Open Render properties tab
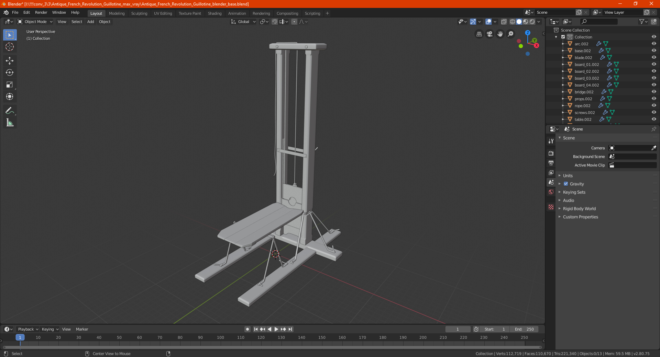This screenshot has width=660, height=357. (x=551, y=153)
